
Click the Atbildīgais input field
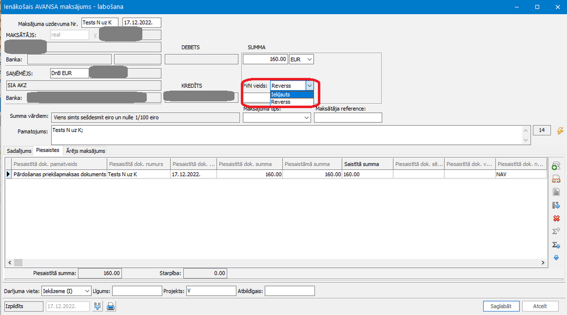(289, 291)
